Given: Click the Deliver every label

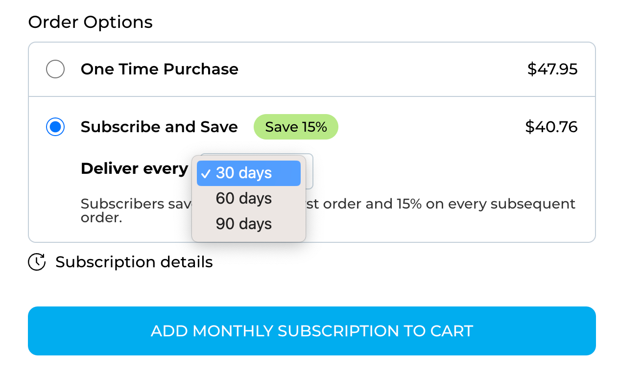Looking at the screenshot, I should tap(134, 169).
